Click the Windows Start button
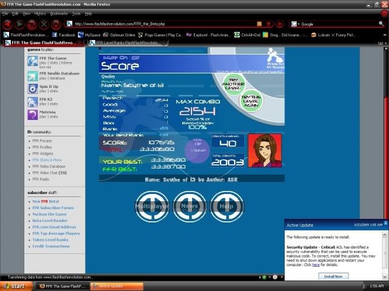 coord(15,286)
